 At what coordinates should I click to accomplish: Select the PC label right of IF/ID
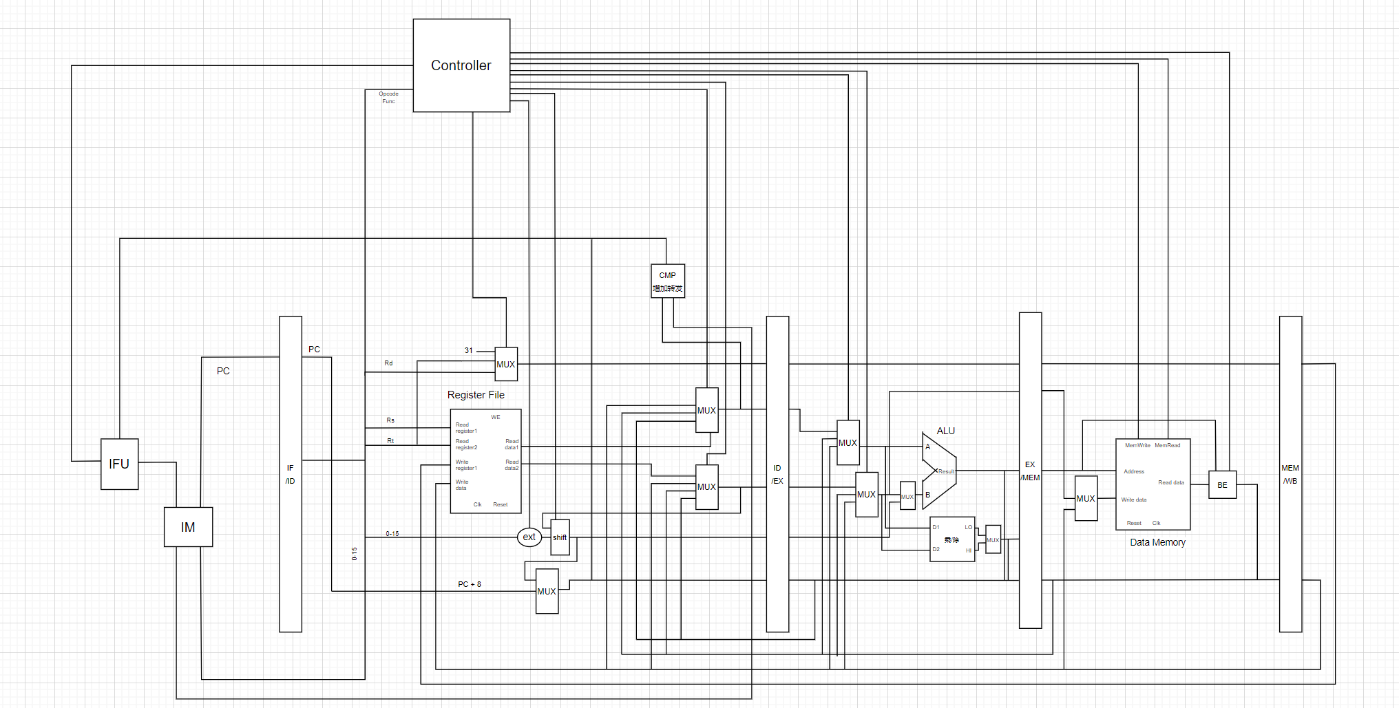314,350
